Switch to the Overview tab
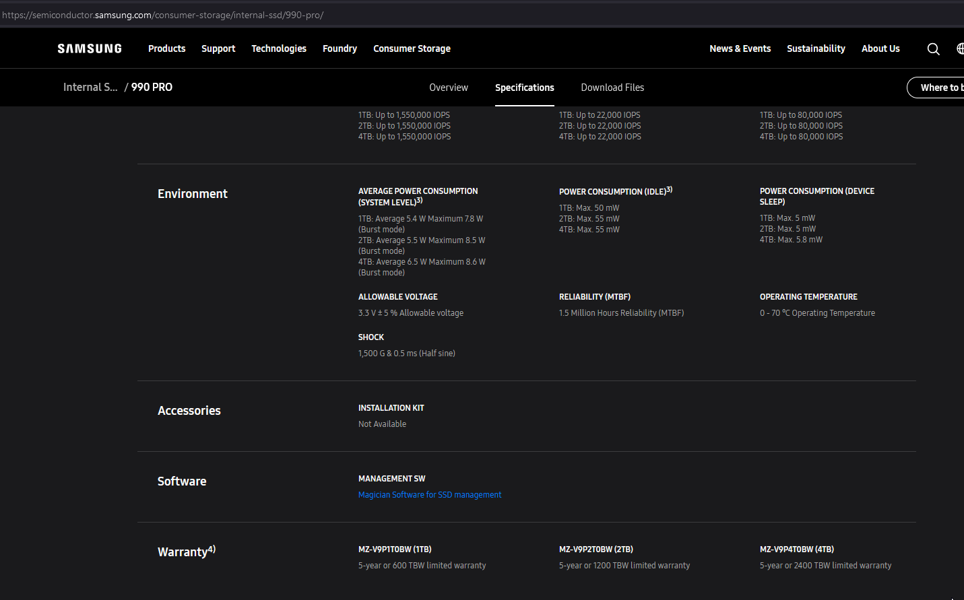Image resolution: width=964 pixels, height=600 pixels. [449, 88]
